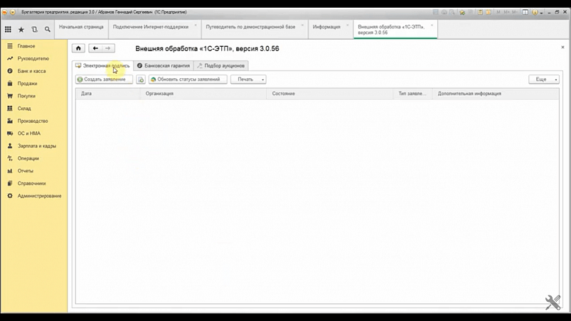Open Зарплата и кадры section
The image size is (571, 321).
point(38,146)
